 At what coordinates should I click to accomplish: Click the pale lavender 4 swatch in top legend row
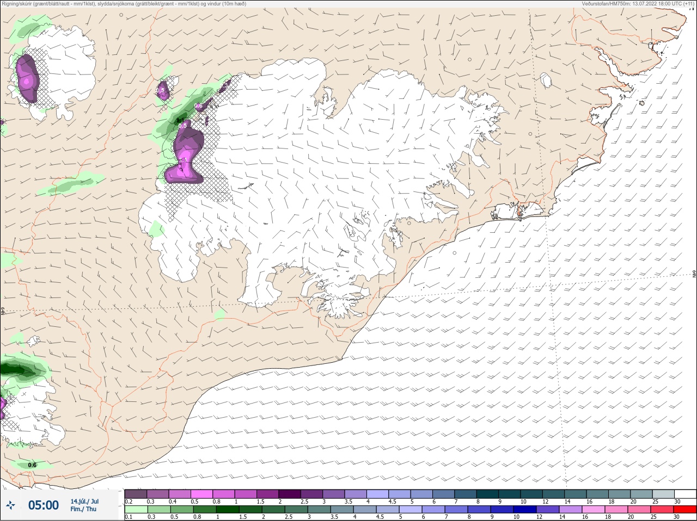(x=378, y=494)
